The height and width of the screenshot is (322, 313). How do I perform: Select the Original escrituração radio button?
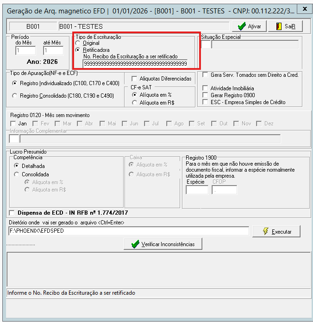pyautogui.click(x=78, y=43)
